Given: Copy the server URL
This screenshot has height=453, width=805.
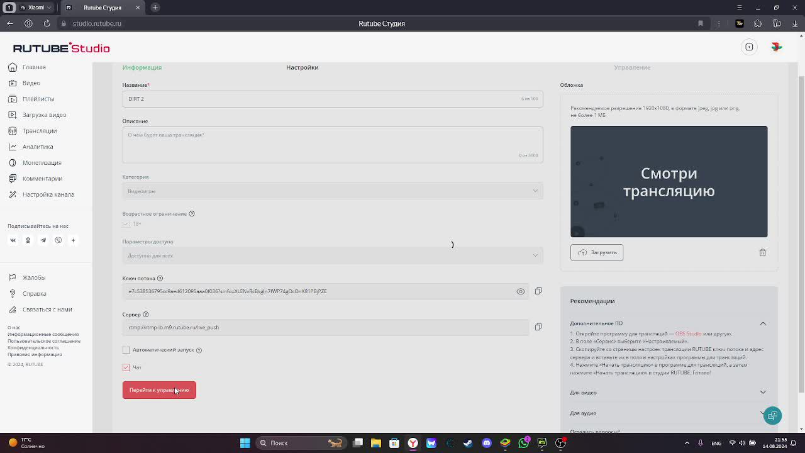Looking at the screenshot, I should pyautogui.click(x=538, y=327).
